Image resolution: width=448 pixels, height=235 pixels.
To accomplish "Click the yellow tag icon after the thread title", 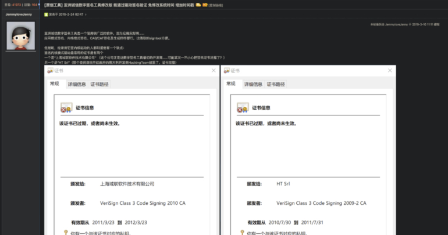I will pyautogui.click(x=198, y=5).
